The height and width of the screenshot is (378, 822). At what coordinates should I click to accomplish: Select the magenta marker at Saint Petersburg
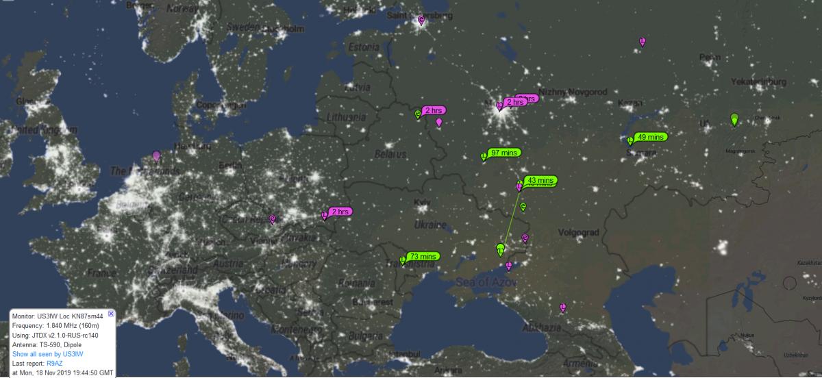[421, 21]
